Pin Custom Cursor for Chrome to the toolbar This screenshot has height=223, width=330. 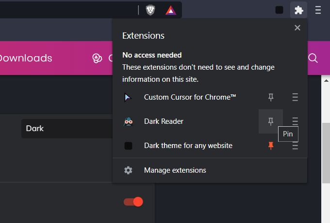pos(271,97)
